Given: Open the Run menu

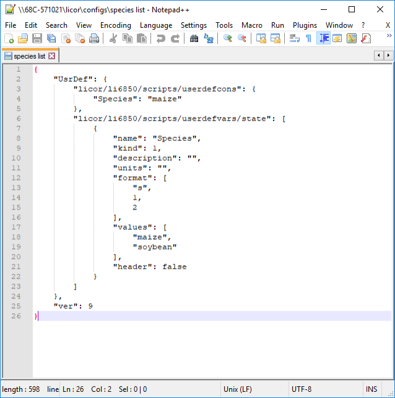Looking at the screenshot, I should (x=277, y=25).
